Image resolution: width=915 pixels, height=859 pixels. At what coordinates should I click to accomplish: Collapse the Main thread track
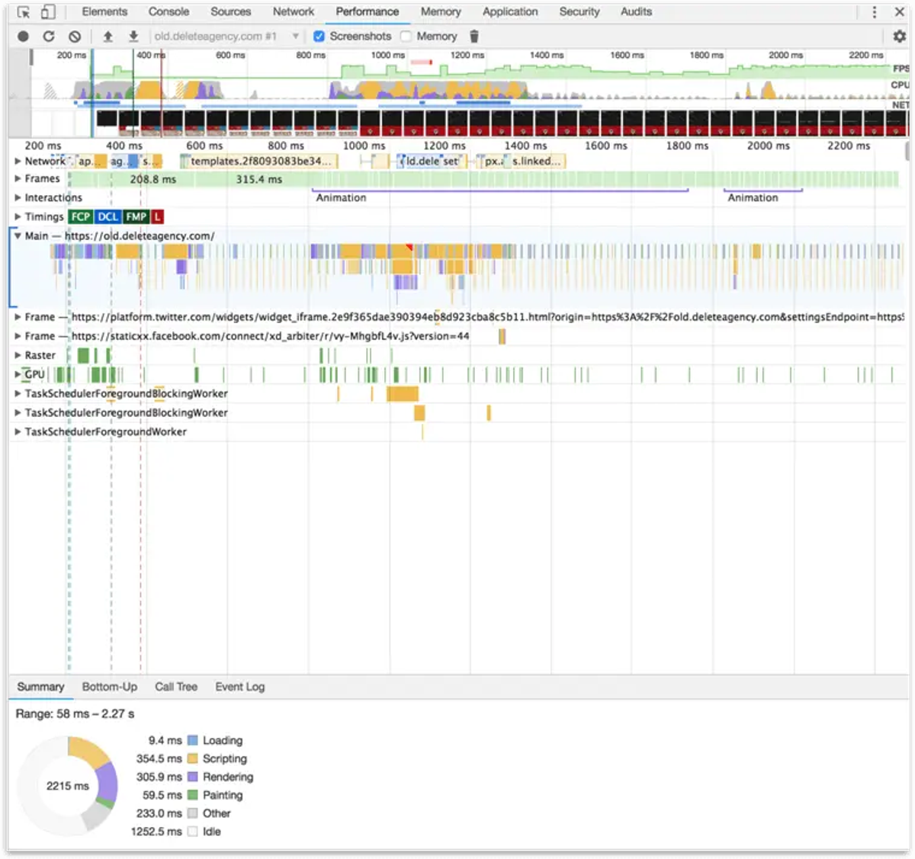pyautogui.click(x=18, y=236)
